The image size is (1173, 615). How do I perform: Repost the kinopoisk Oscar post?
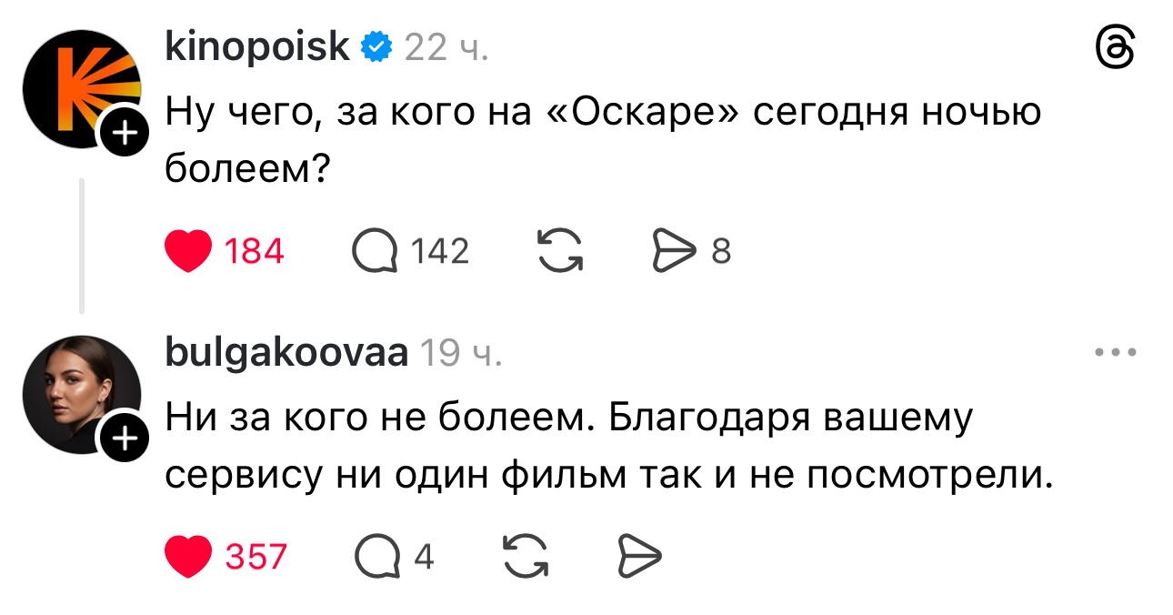(x=559, y=251)
